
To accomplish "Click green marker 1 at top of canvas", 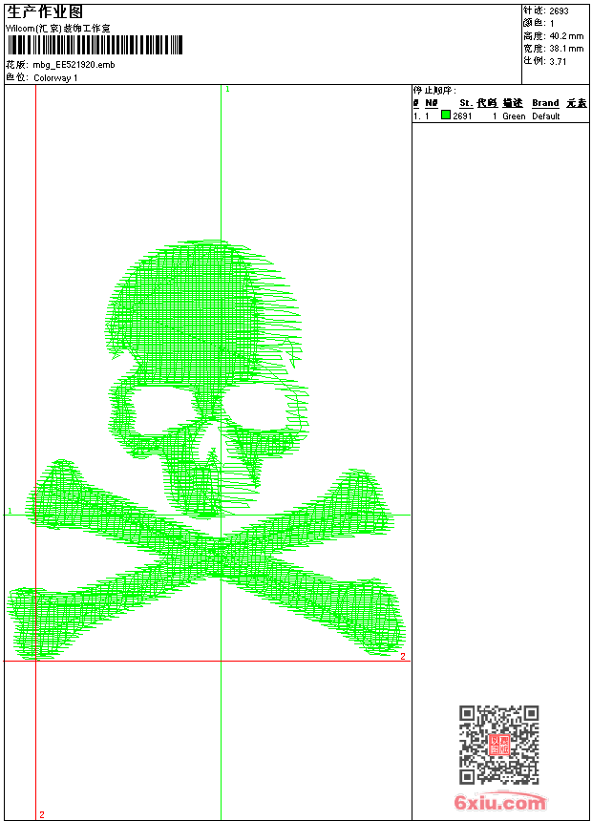I will (227, 89).
